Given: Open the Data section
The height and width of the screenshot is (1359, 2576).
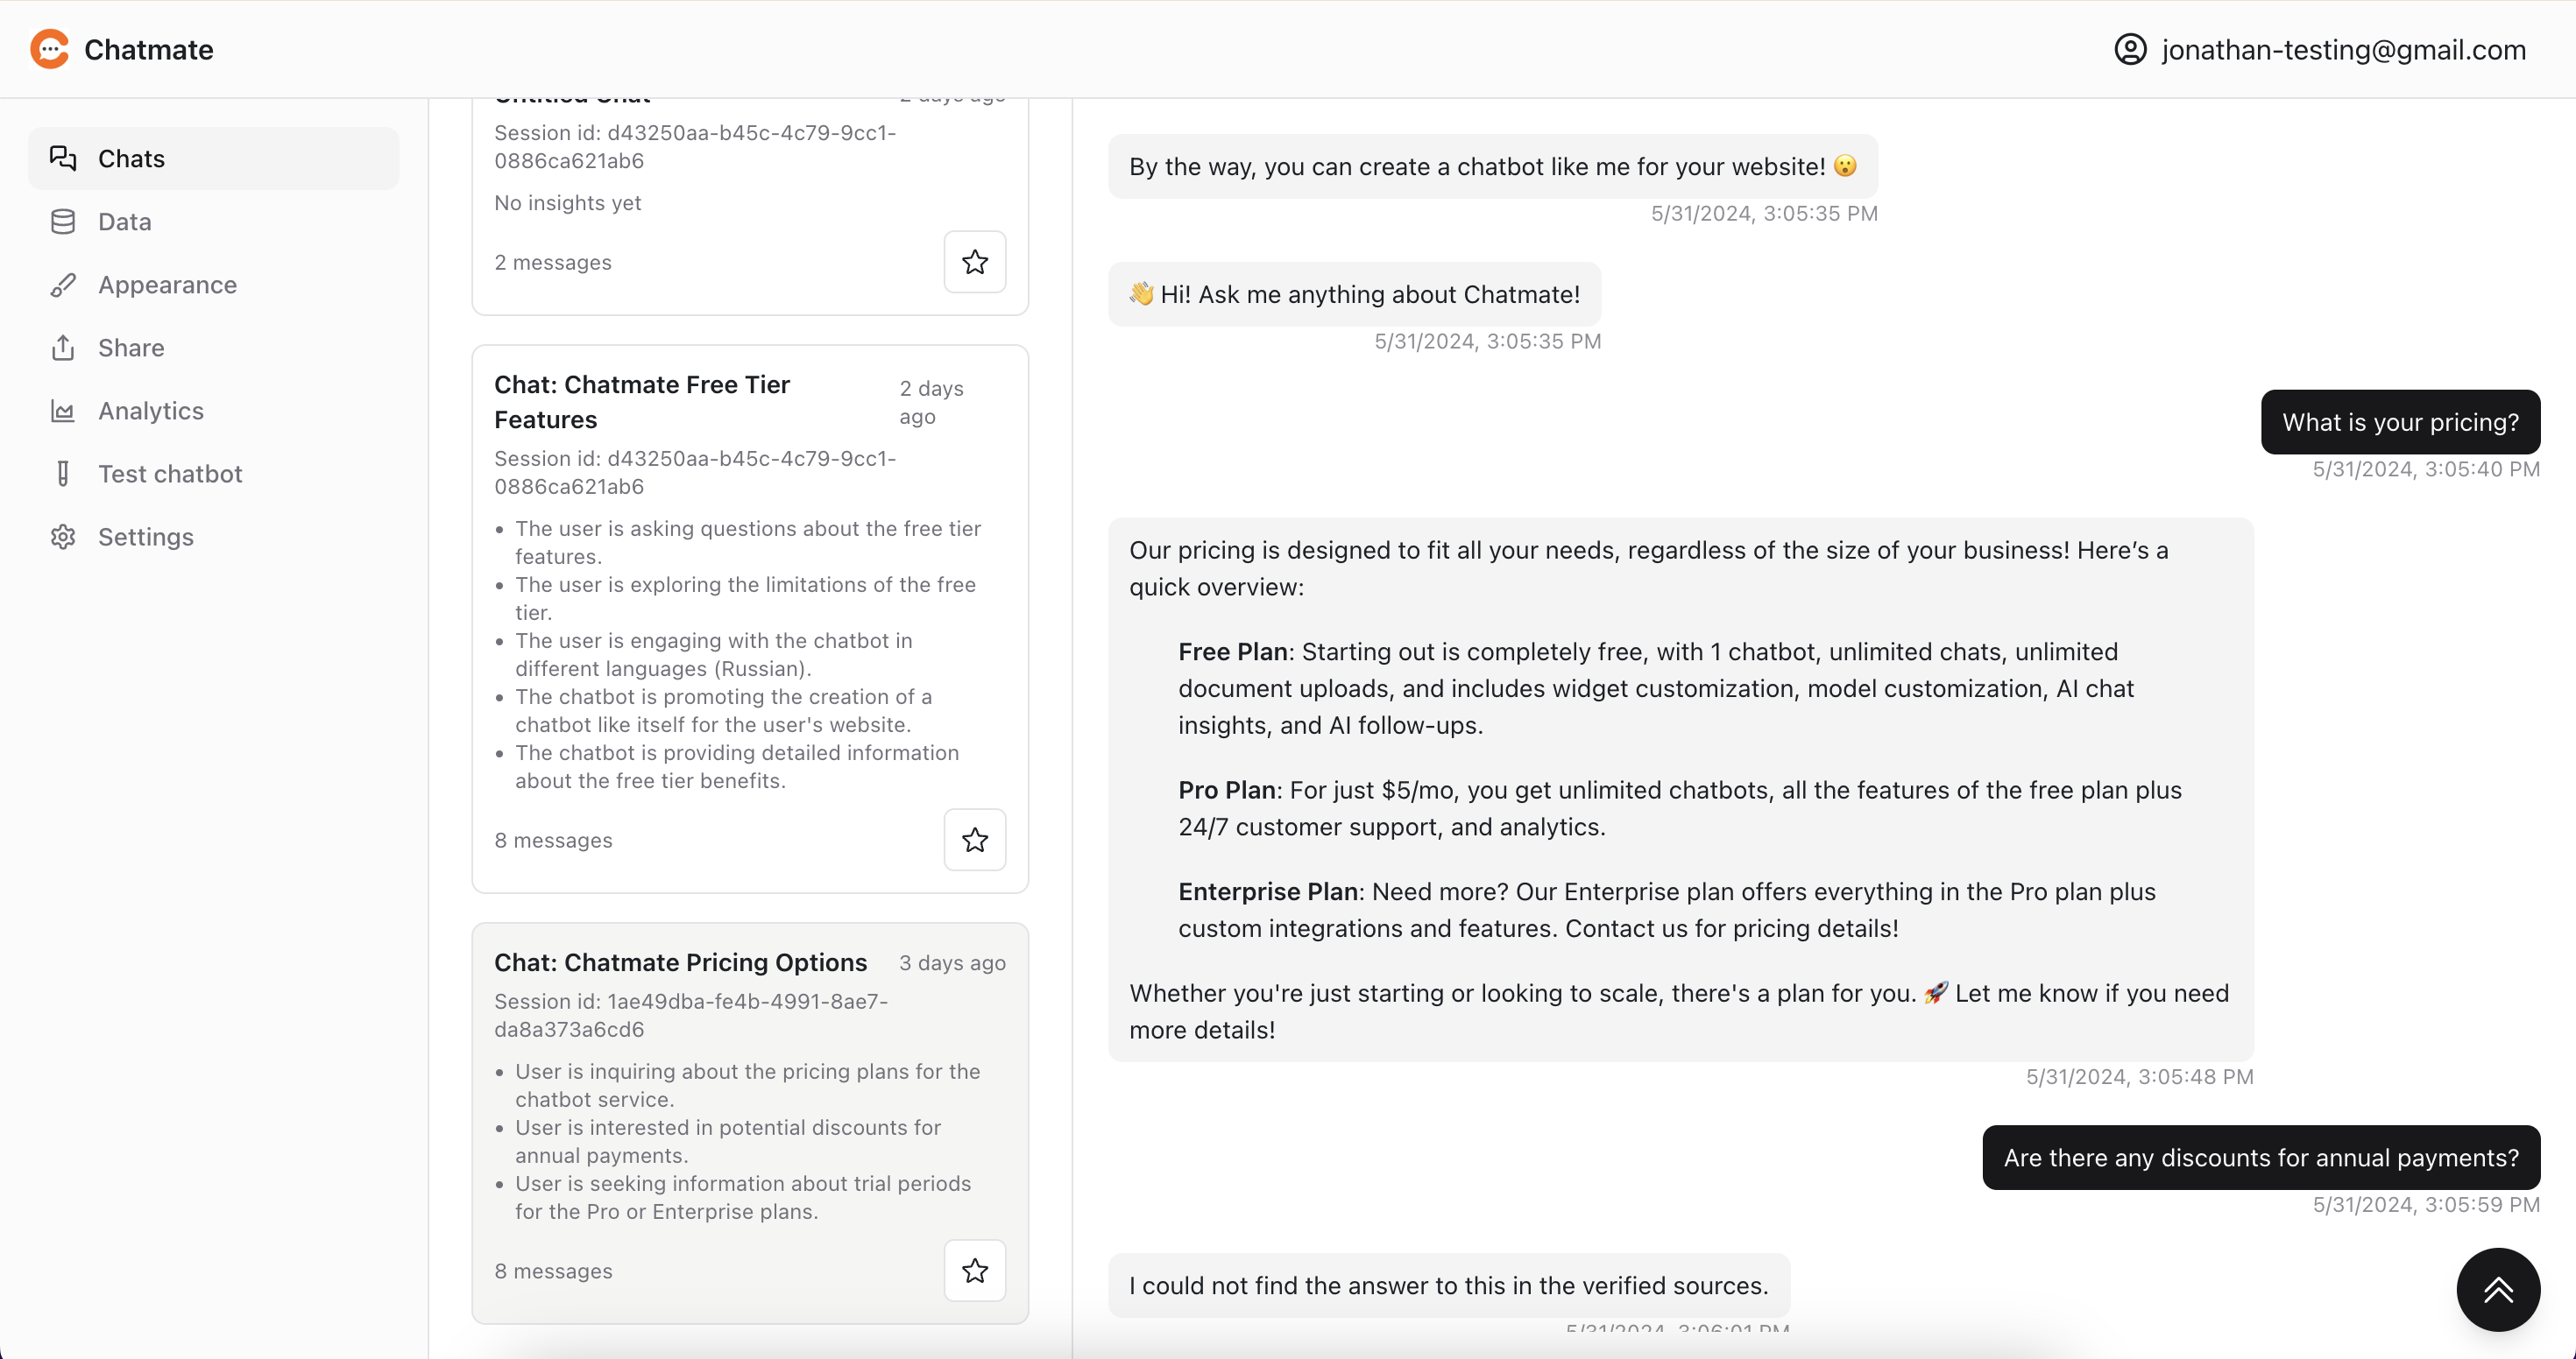Looking at the screenshot, I should (124, 220).
